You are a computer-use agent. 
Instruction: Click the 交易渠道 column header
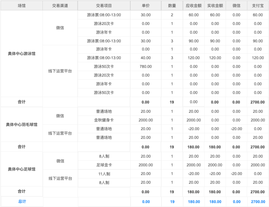[60, 6]
